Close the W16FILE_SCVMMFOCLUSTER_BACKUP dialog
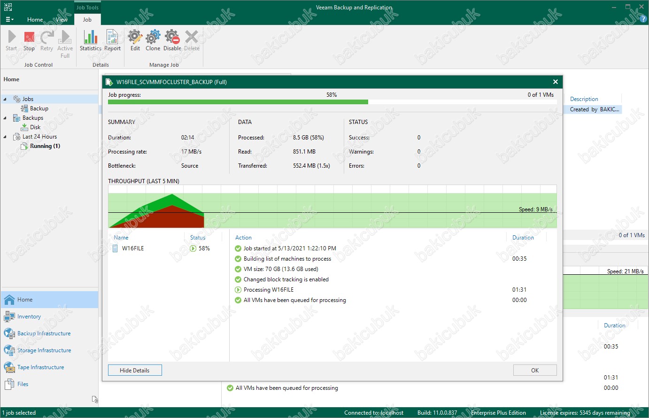 pos(556,82)
